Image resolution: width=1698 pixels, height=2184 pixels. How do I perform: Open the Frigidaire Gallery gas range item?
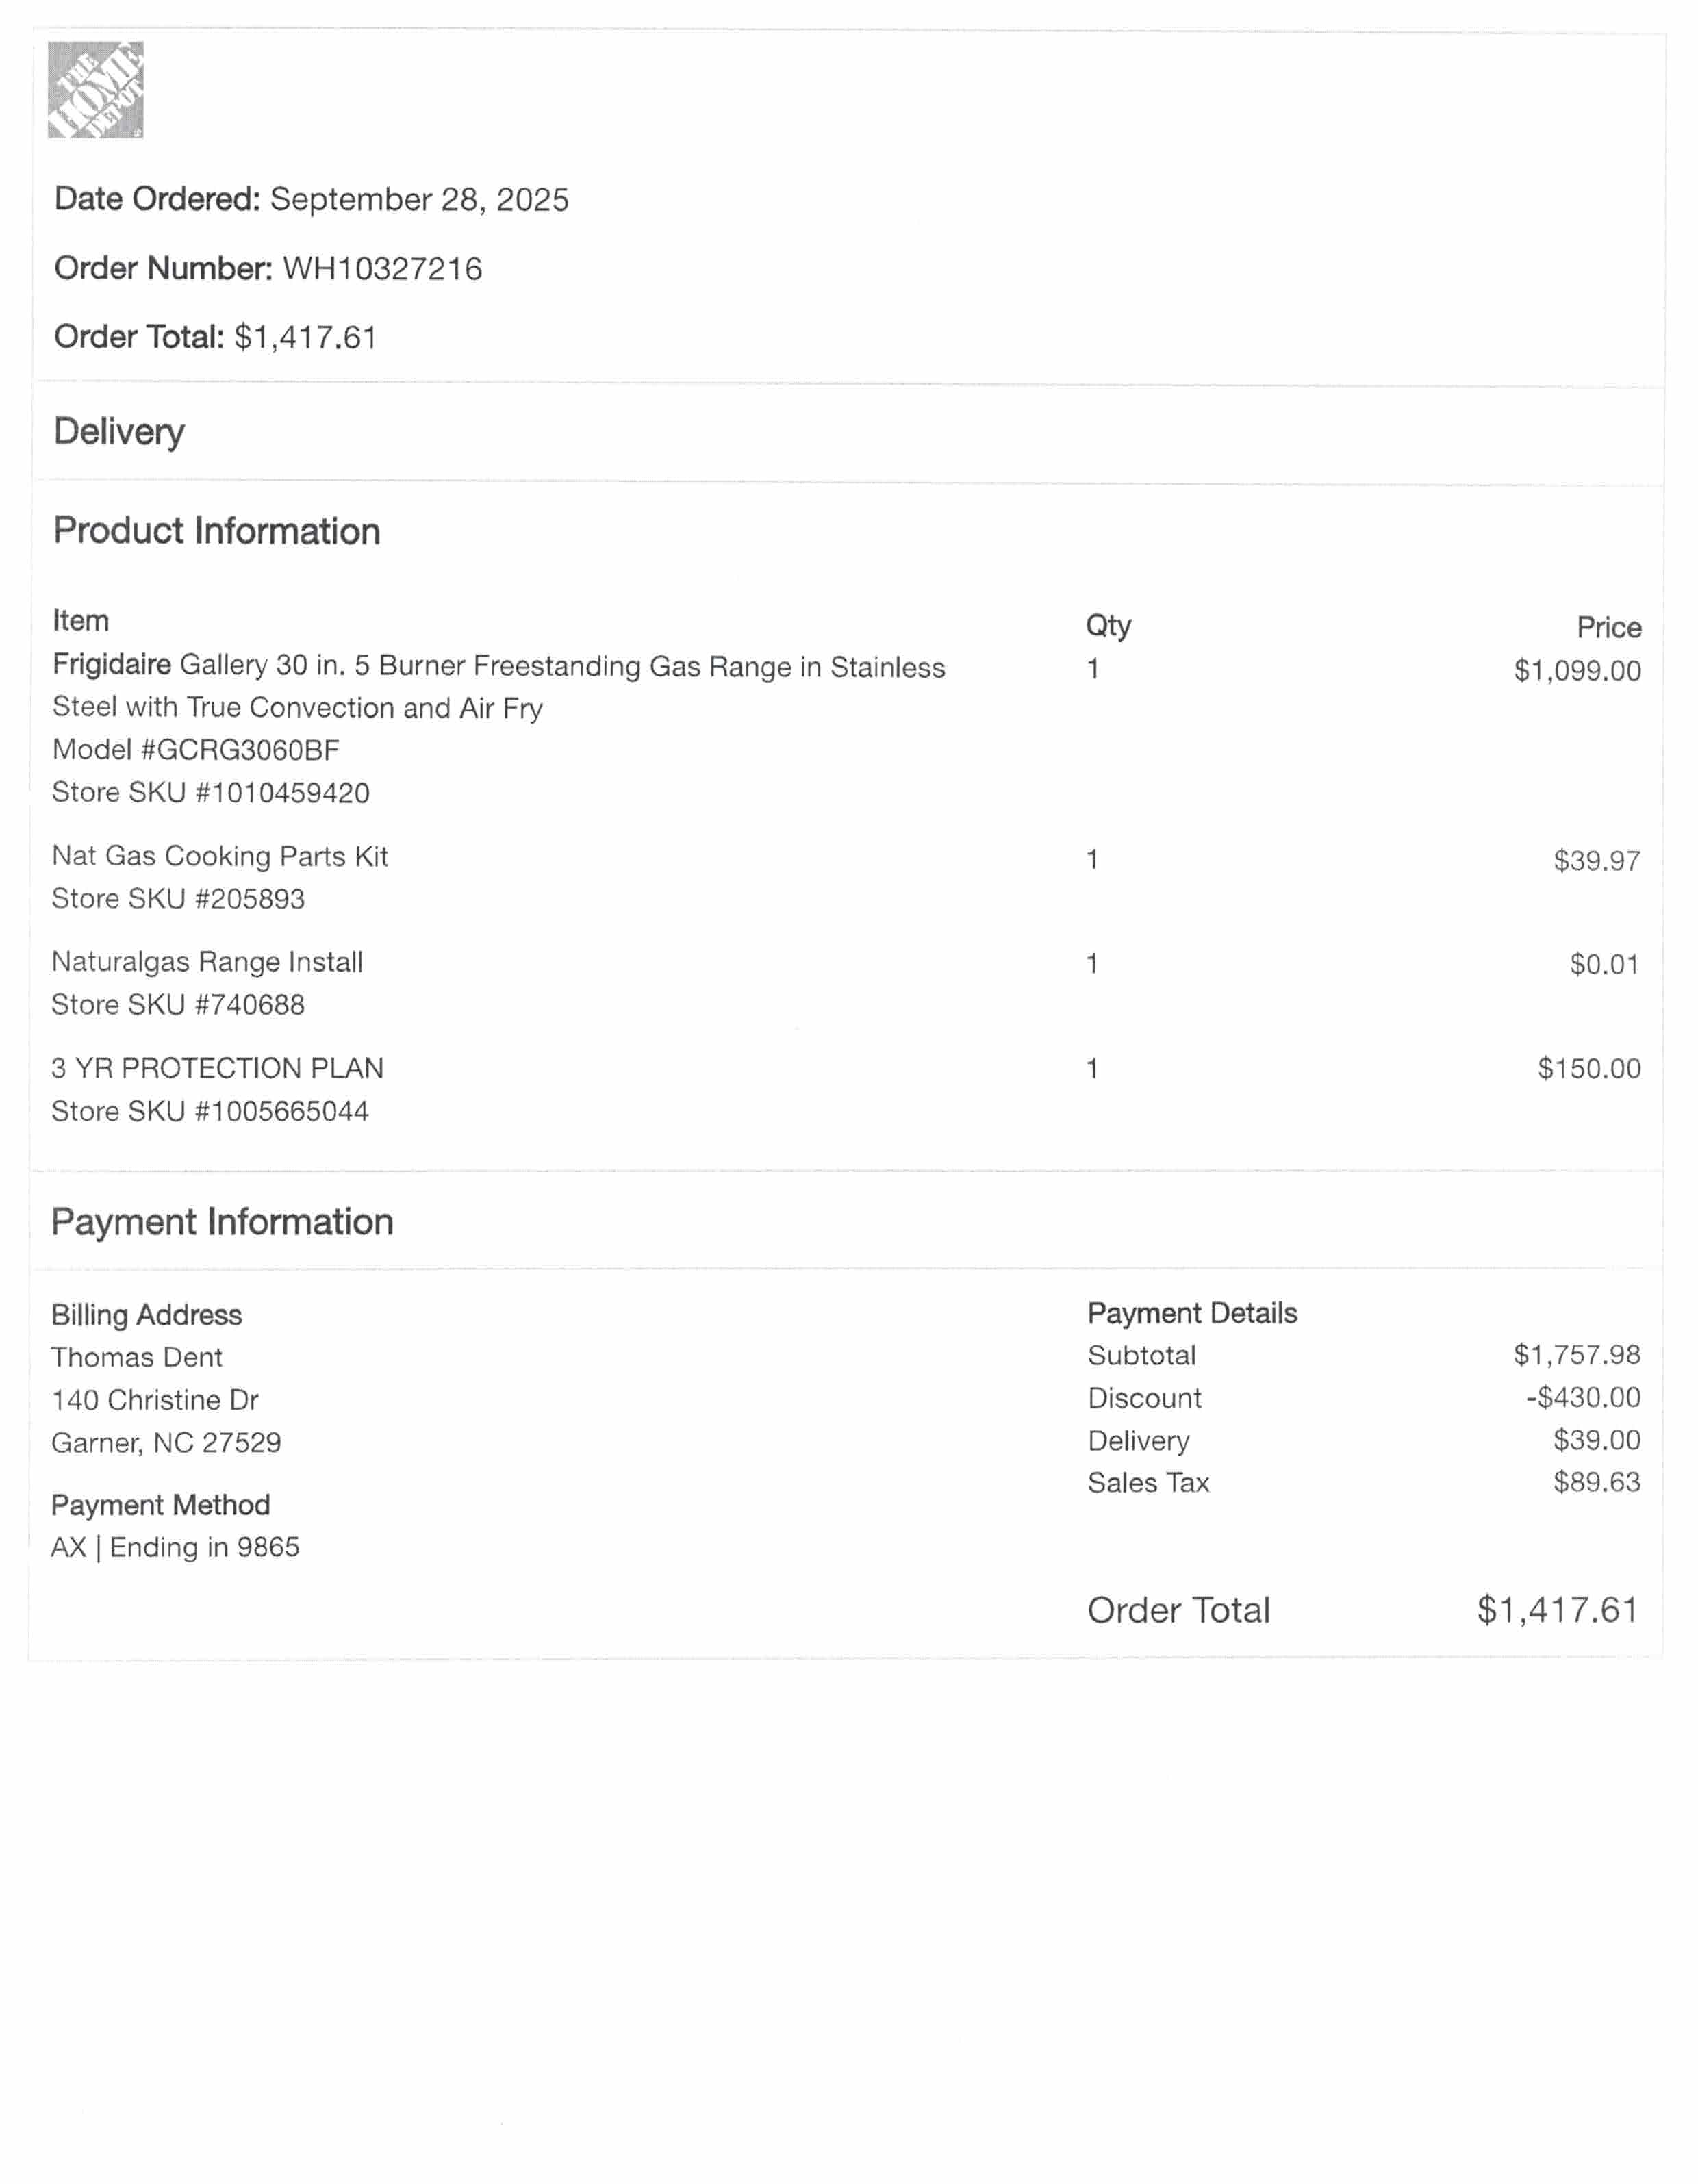(498, 667)
